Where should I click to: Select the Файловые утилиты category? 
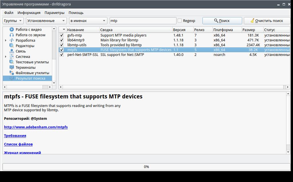pyautogui.click(x=32, y=73)
